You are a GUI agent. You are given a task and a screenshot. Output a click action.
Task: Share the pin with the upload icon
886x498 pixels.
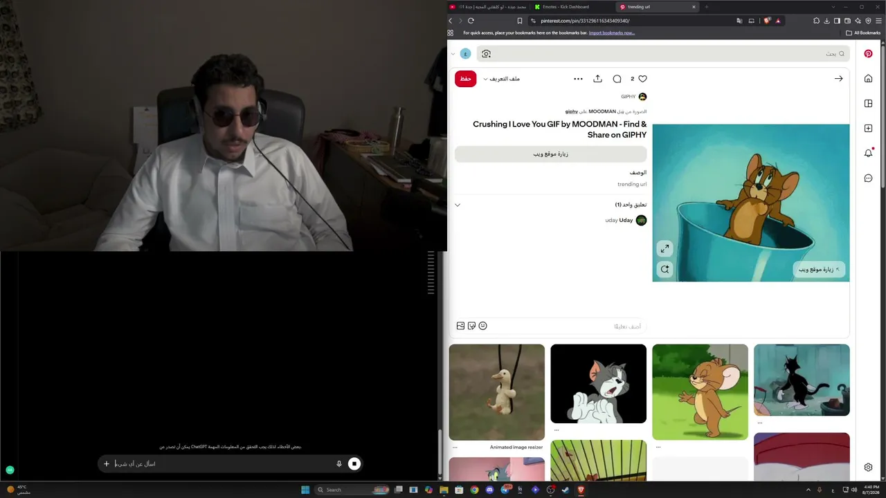point(597,79)
